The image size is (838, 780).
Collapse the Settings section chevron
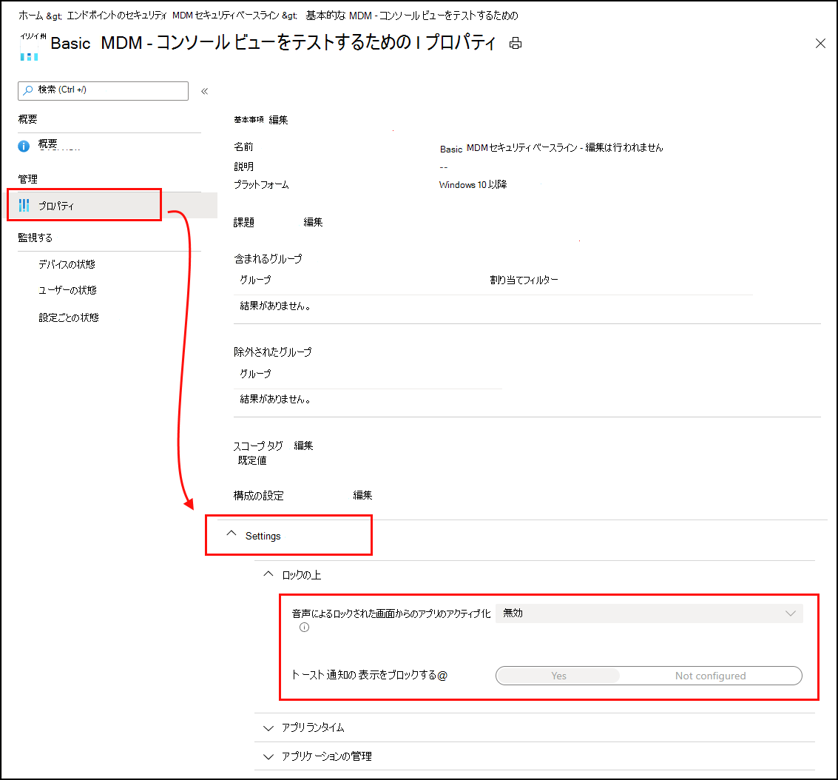pos(231,534)
